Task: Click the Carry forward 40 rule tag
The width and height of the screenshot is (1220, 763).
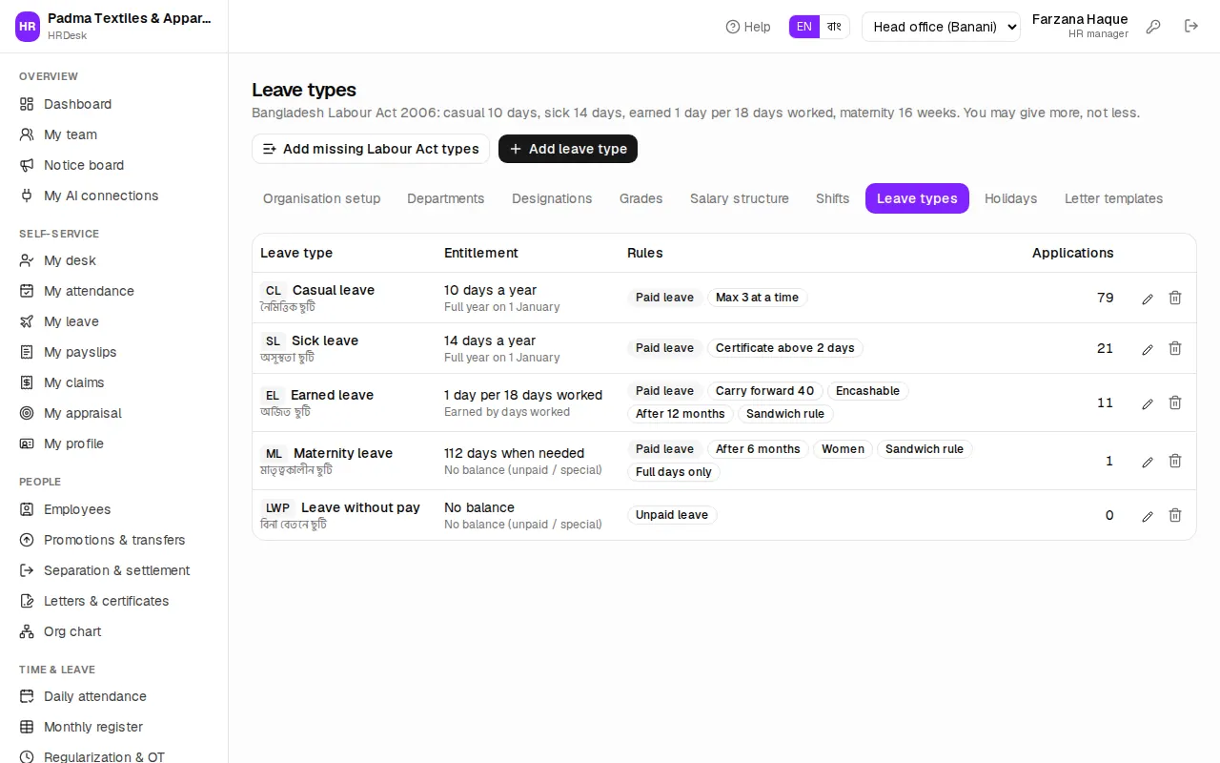Action: click(765, 391)
